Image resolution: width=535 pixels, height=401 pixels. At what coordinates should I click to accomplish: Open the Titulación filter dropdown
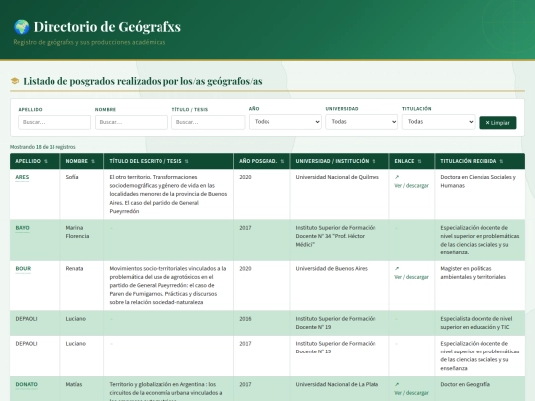439,122
